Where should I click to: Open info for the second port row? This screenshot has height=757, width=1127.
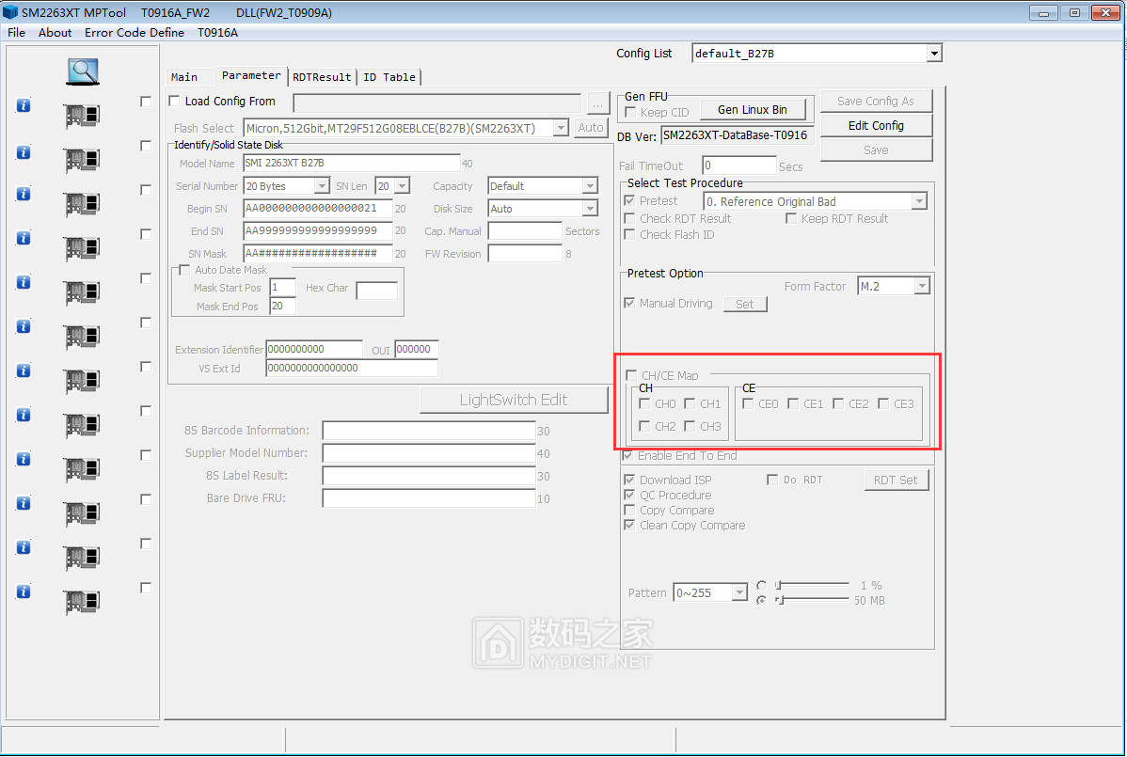click(x=24, y=152)
